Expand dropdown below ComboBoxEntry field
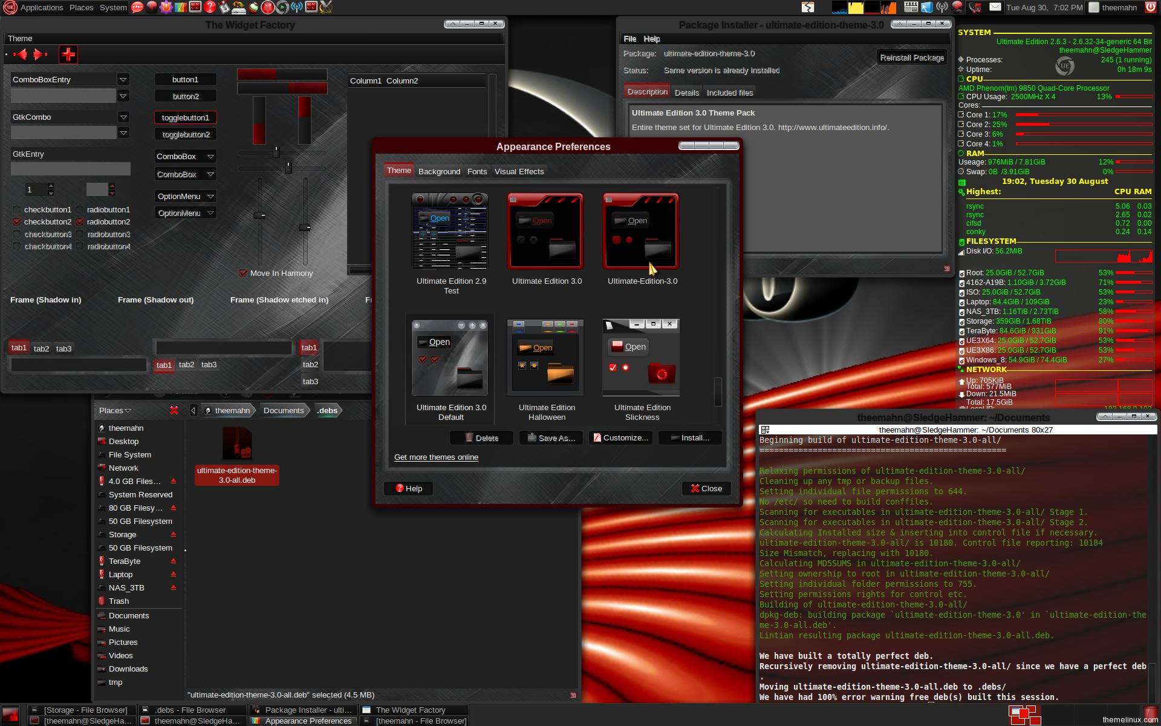Viewport: 1161px width, 726px height. (123, 96)
